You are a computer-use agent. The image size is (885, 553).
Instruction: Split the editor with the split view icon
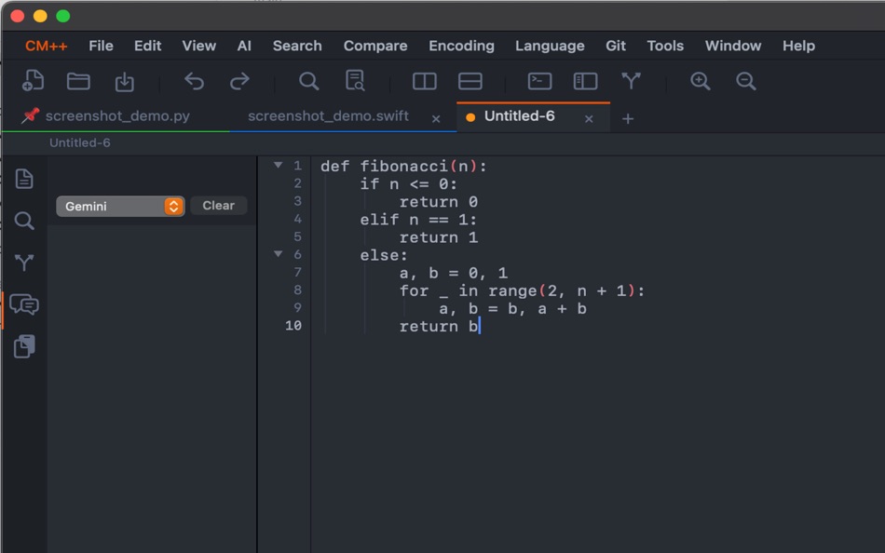tap(423, 81)
